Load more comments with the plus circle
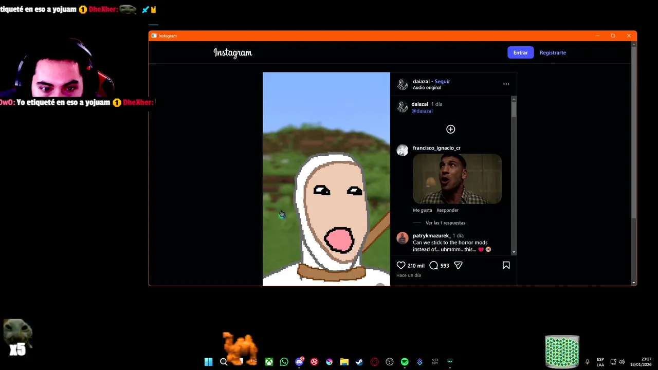This screenshot has height=370, width=658. pyautogui.click(x=450, y=129)
